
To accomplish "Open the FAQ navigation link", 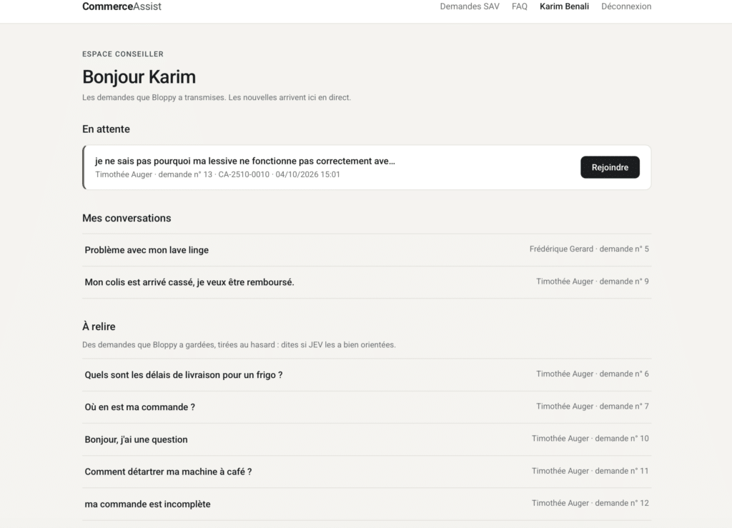I will [519, 6].
